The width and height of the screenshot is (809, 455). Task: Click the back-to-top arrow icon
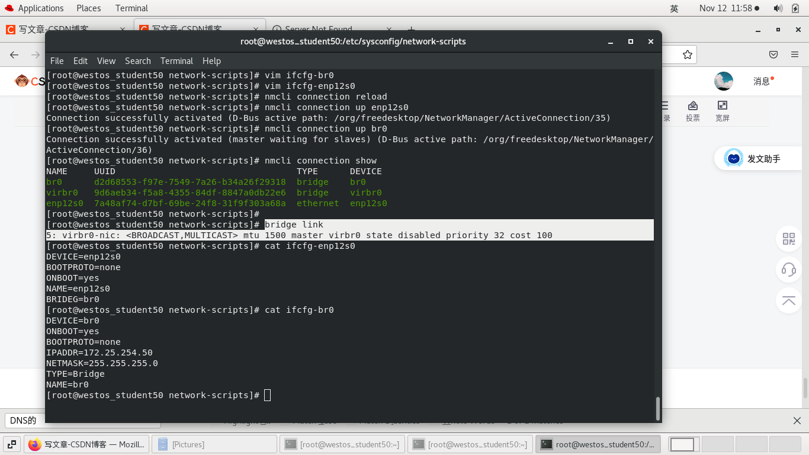[x=788, y=301]
